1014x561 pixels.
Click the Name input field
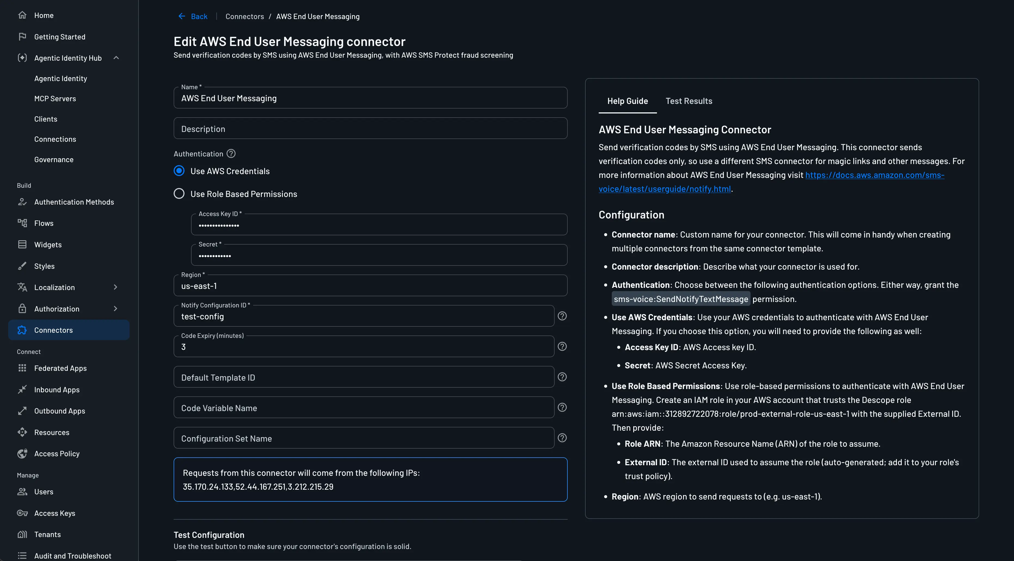(x=370, y=98)
